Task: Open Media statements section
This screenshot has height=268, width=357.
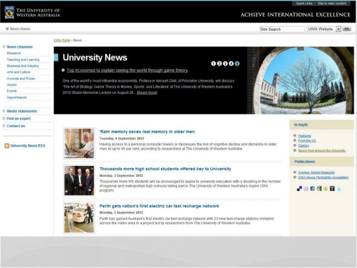Action: coord(22,111)
